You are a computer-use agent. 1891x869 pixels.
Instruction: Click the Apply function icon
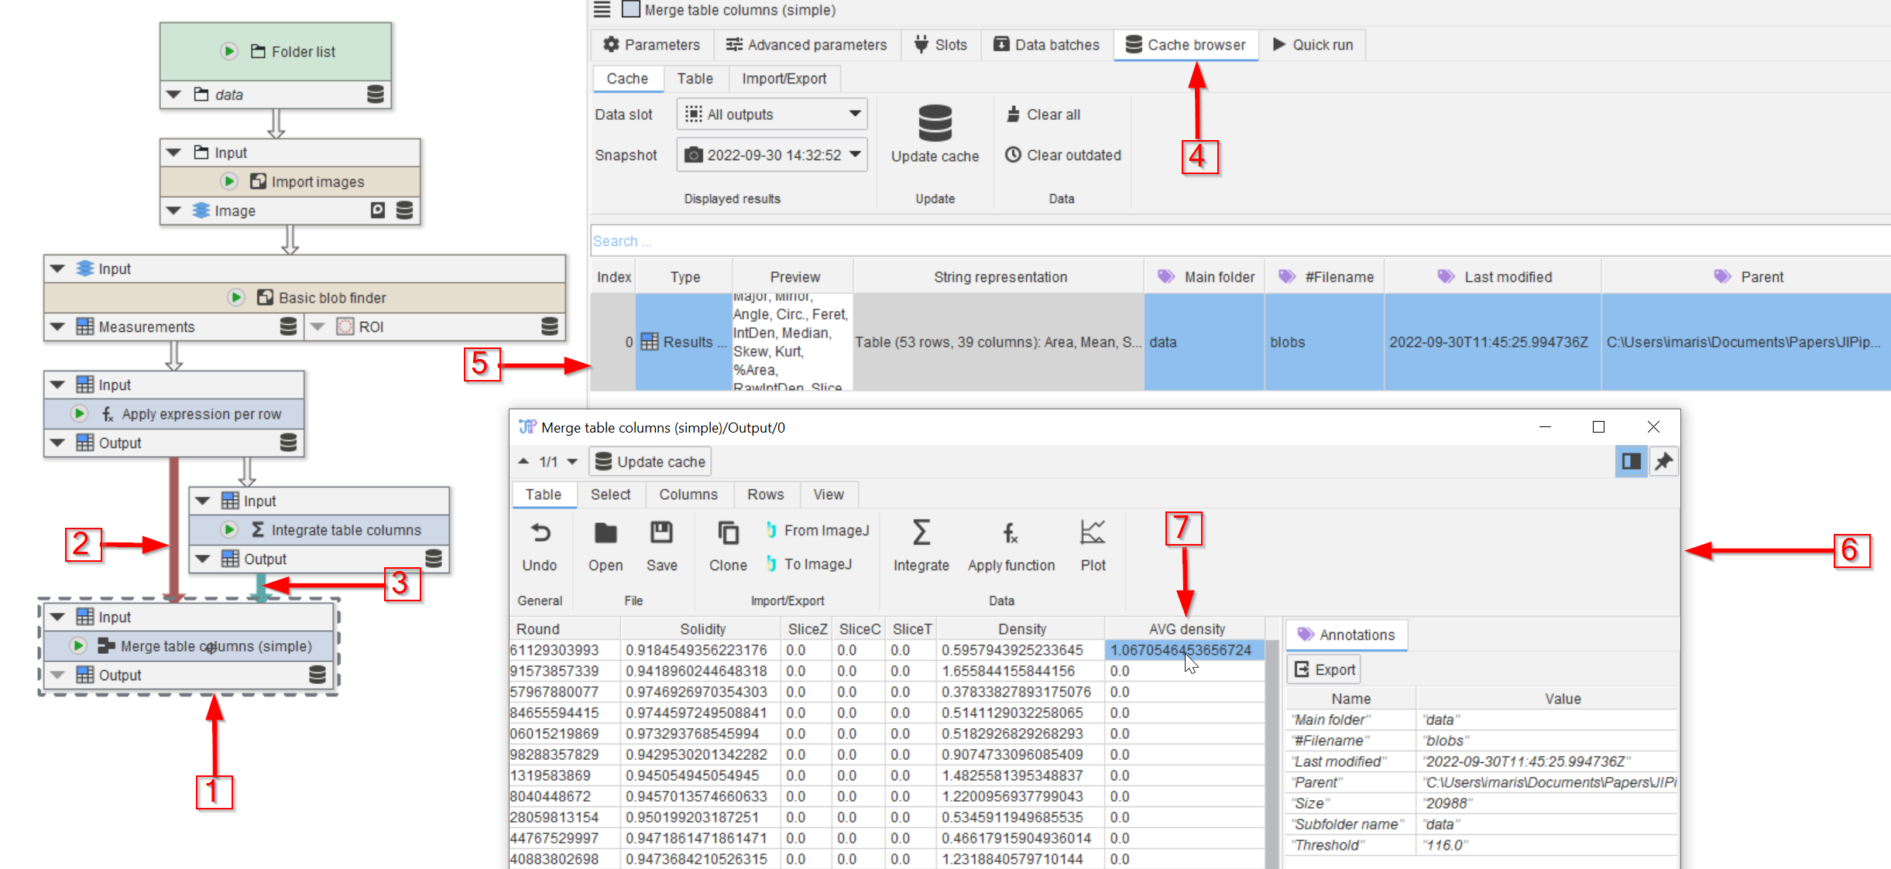tap(1010, 532)
